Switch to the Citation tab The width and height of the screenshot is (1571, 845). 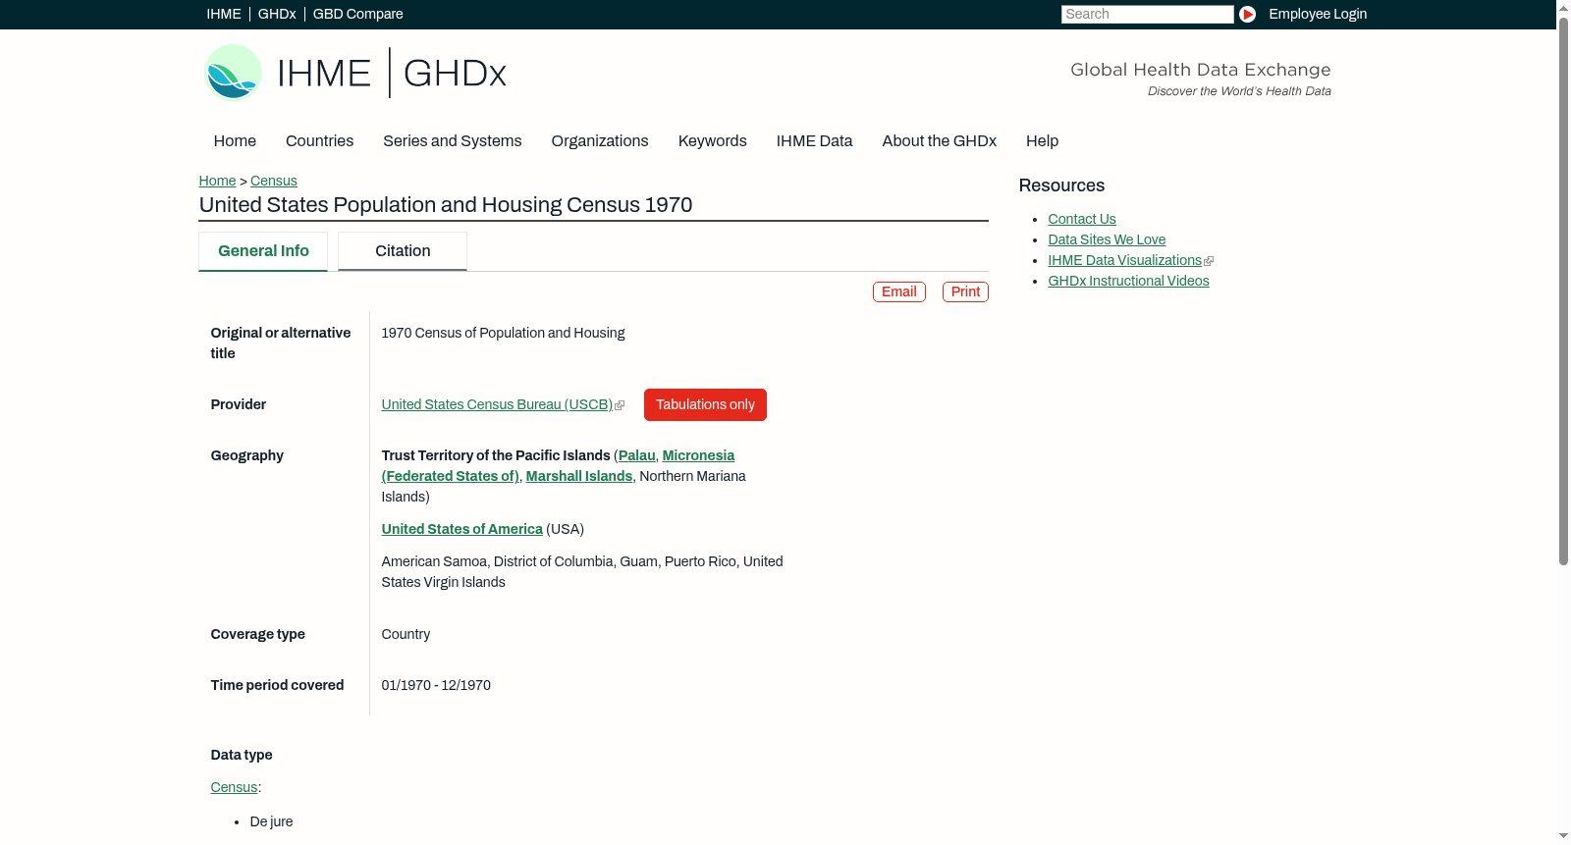pos(403,251)
